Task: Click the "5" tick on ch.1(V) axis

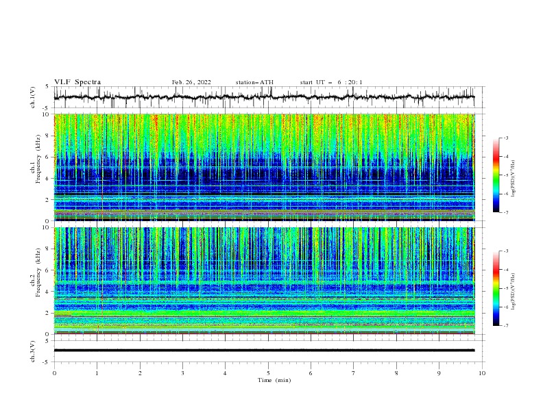Action: [x=47, y=87]
